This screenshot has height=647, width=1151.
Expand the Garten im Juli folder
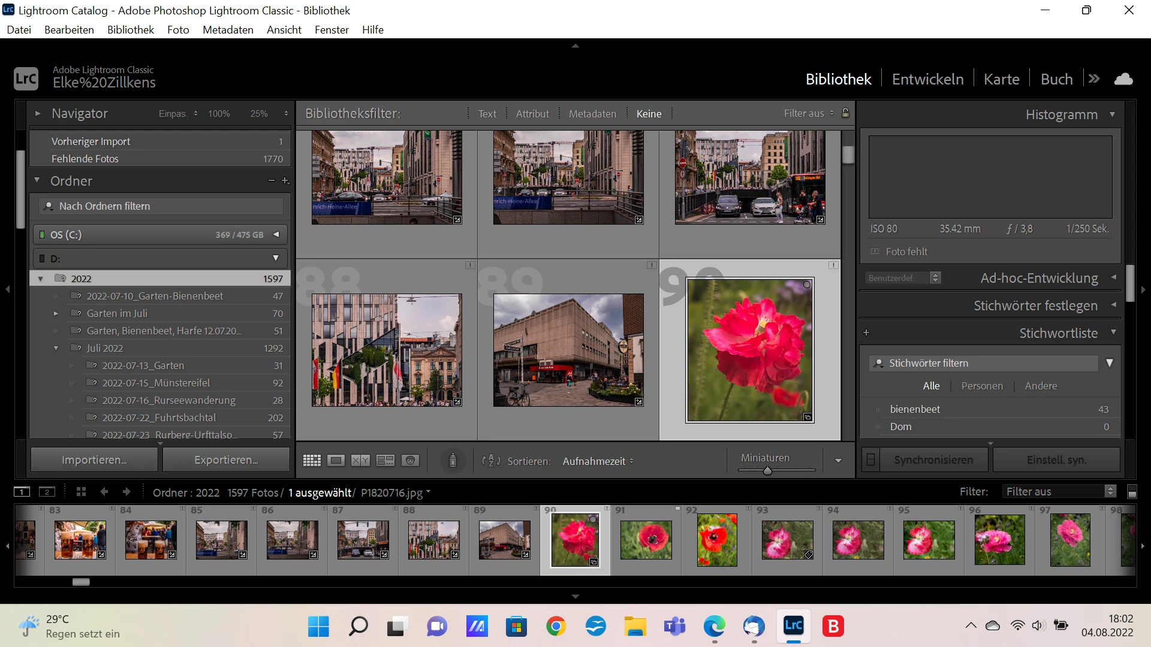56,313
